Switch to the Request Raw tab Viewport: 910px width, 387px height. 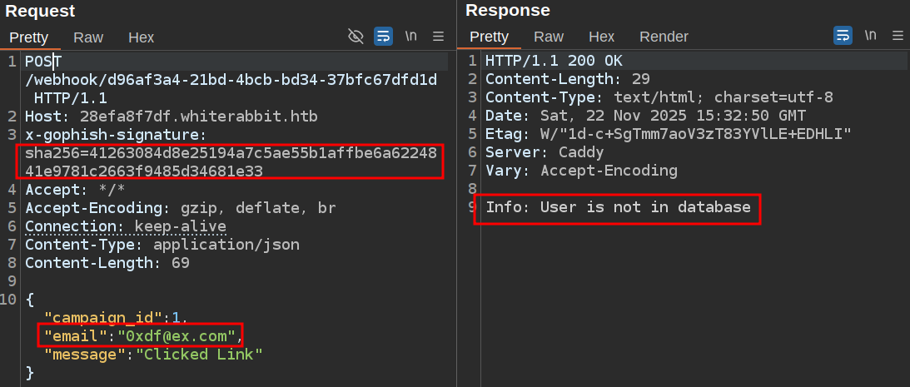88,37
